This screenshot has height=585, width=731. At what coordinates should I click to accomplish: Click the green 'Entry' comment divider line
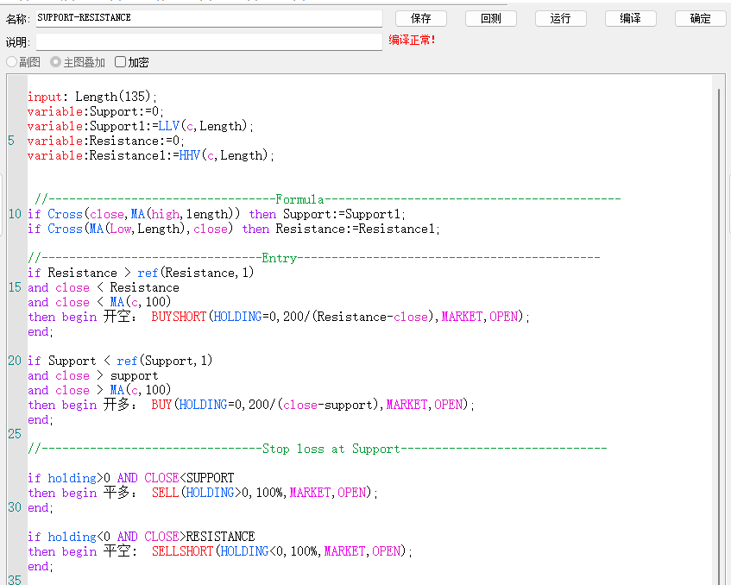tap(314, 258)
